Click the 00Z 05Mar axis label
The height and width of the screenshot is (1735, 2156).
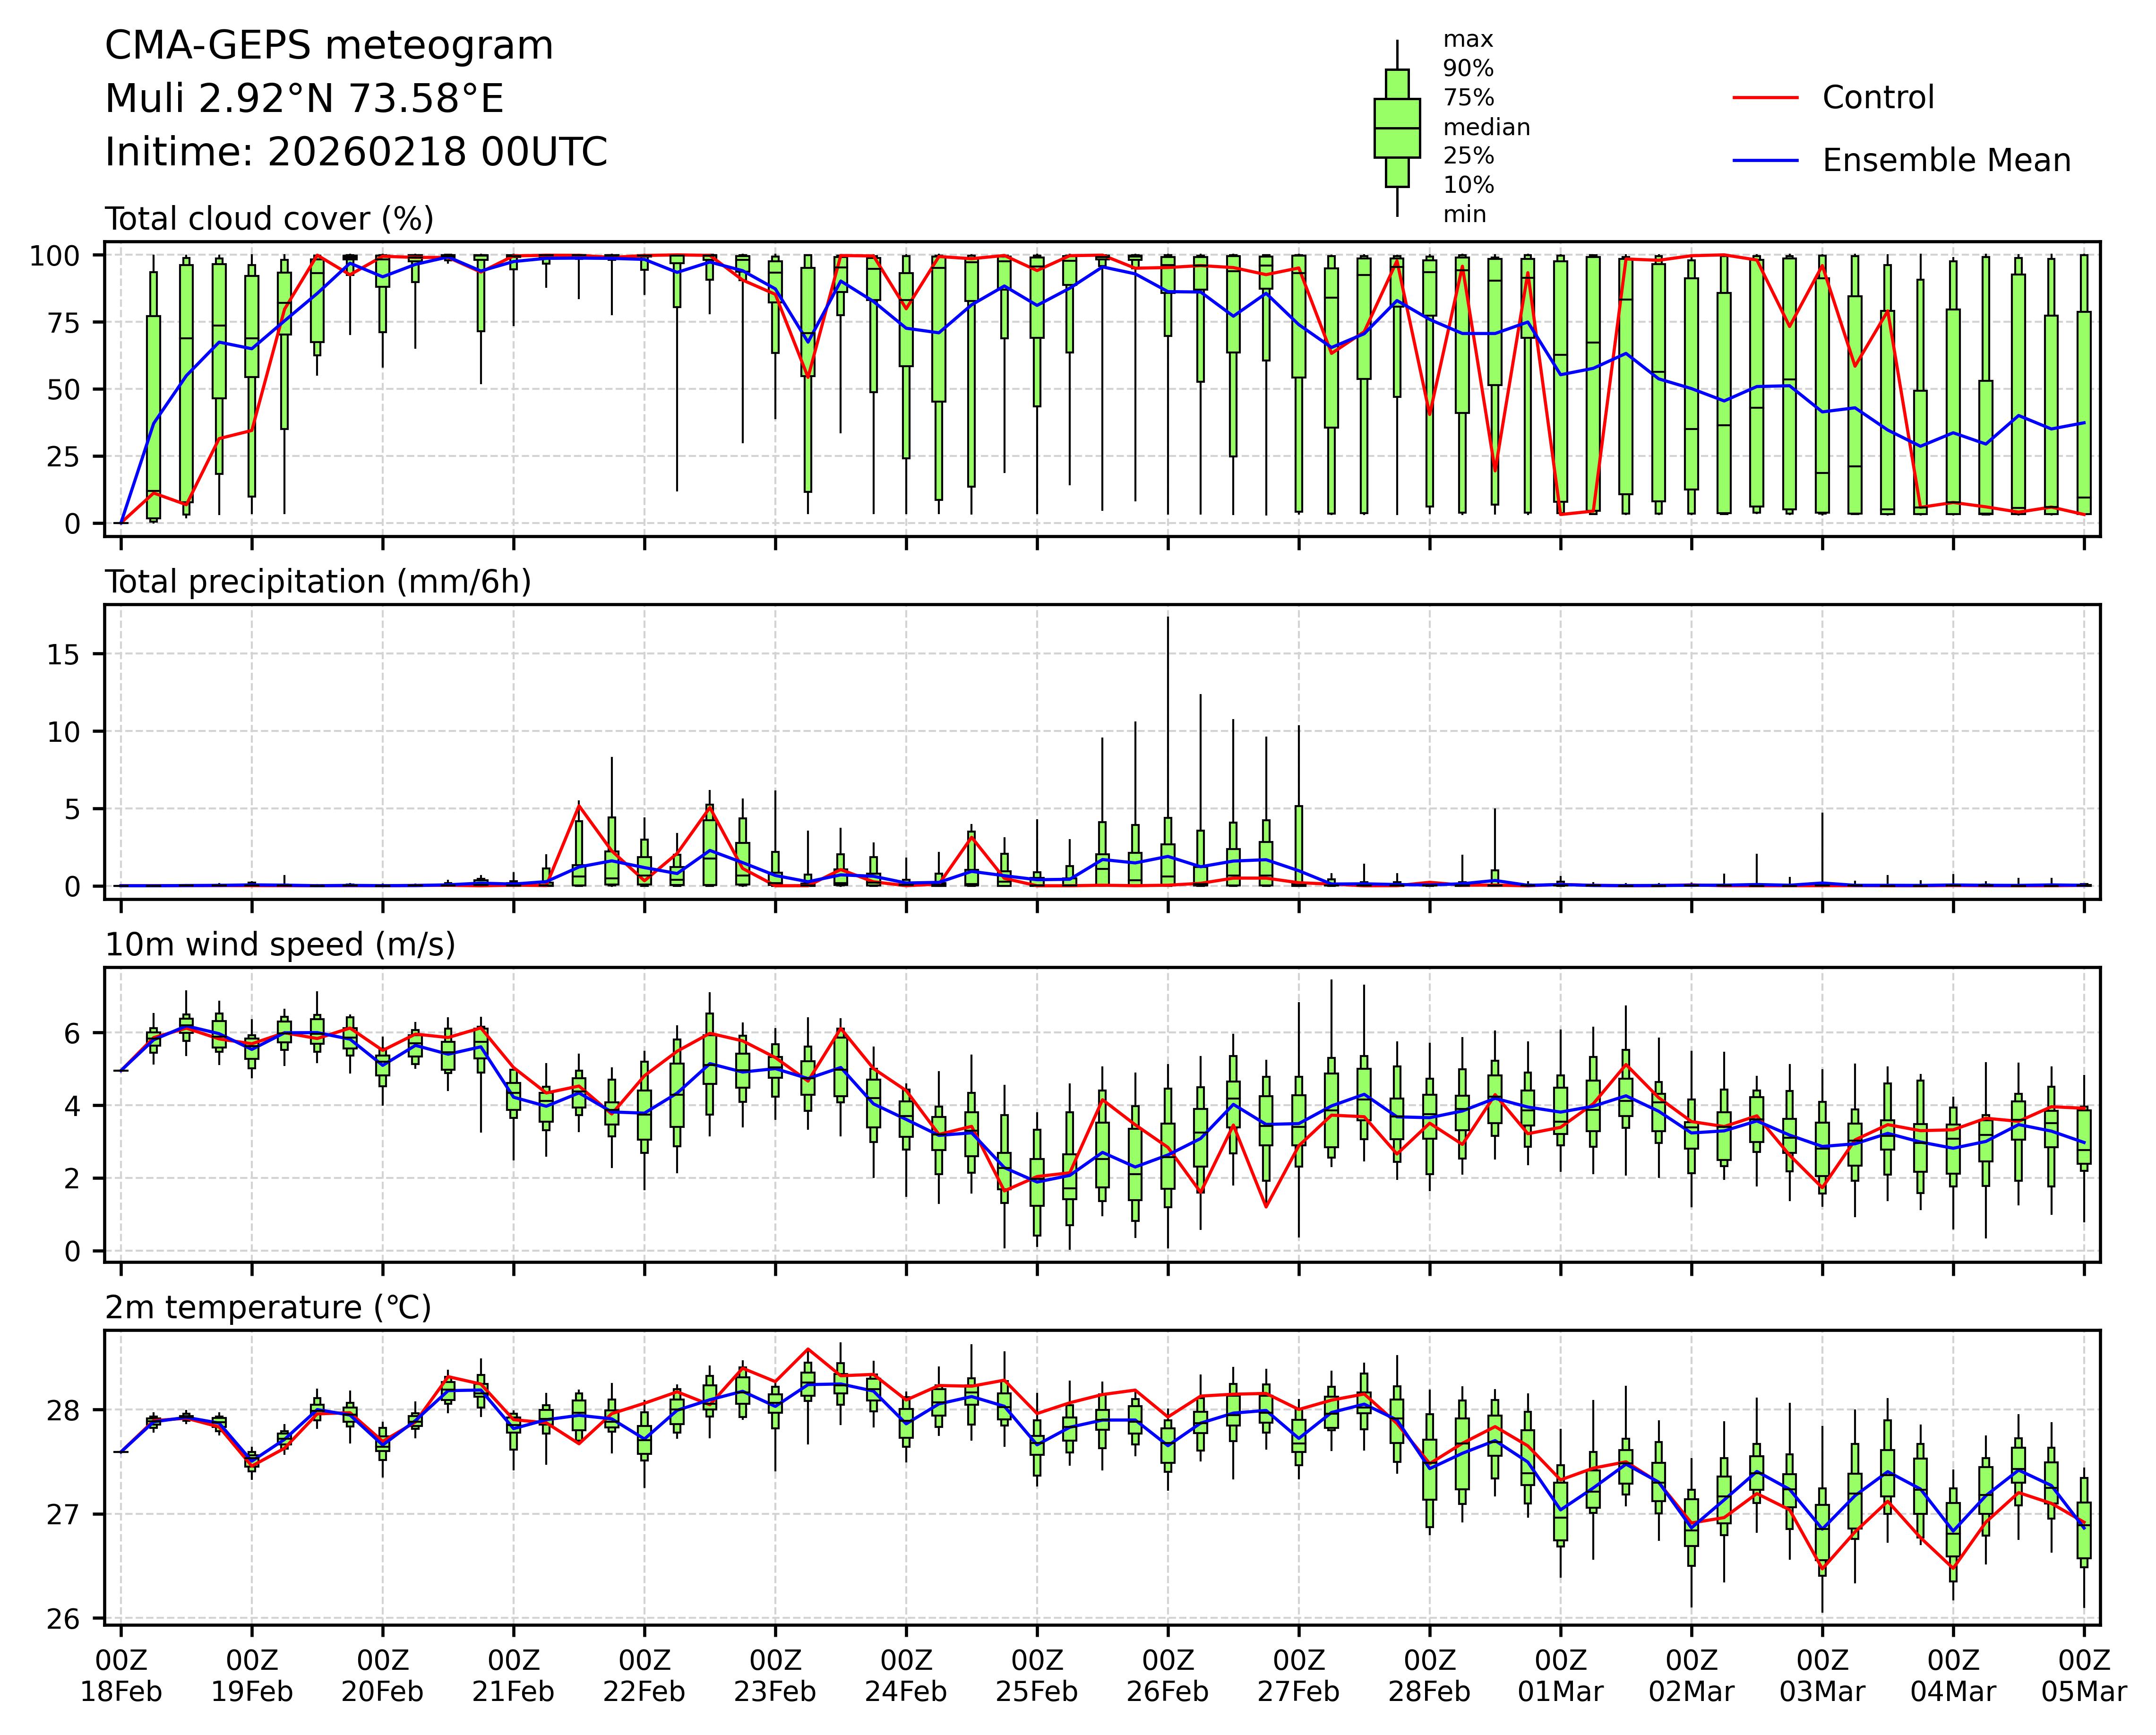[x=2084, y=1676]
